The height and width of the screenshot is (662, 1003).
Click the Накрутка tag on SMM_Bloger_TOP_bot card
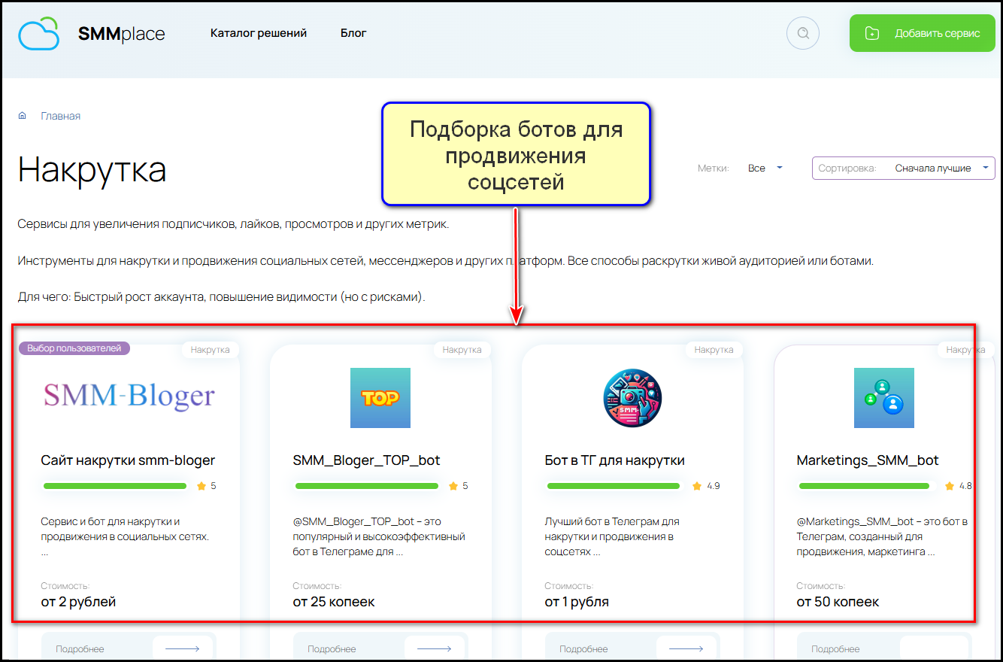(x=462, y=350)
